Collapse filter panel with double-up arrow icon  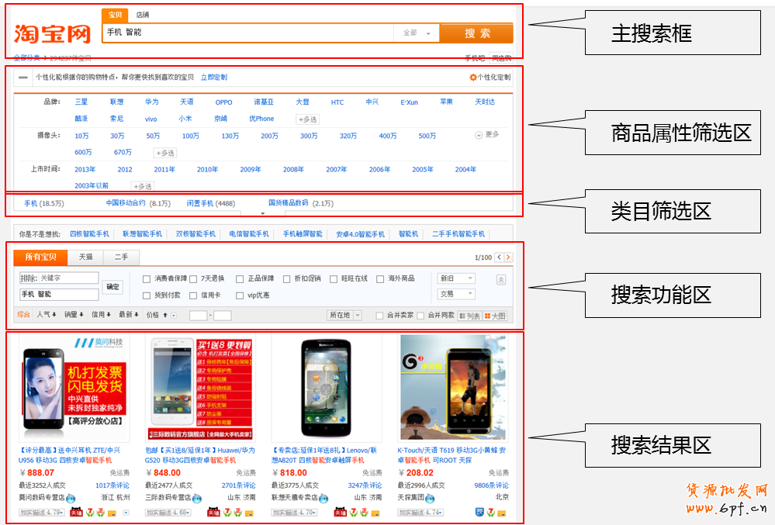coord(500,280)
